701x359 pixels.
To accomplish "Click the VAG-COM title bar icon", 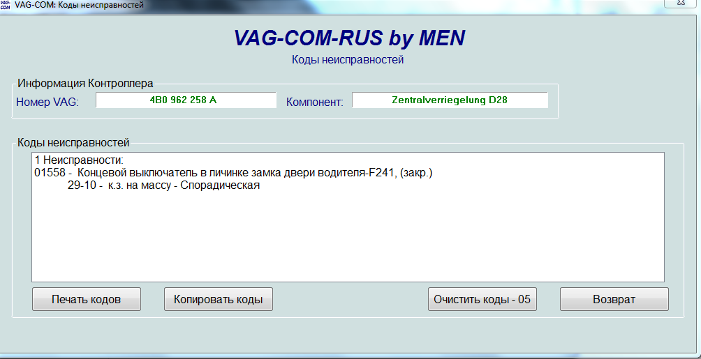I will 6,6.
